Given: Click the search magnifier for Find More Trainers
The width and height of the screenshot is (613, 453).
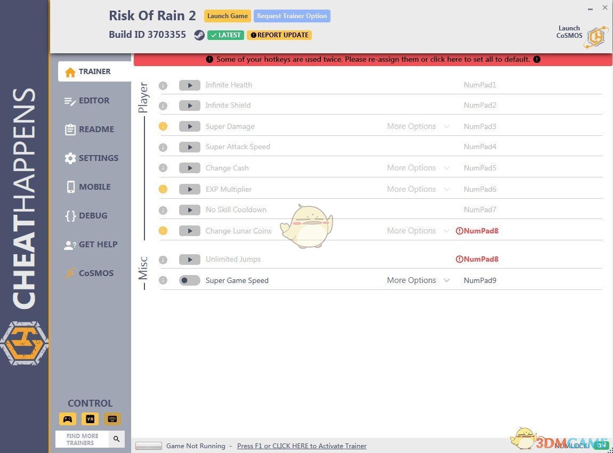Looking at the screenshot, I should tap(117, 439).
